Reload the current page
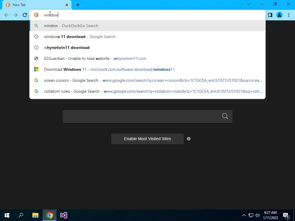Viewport: 295px width, 221px height. coord(25,15)
